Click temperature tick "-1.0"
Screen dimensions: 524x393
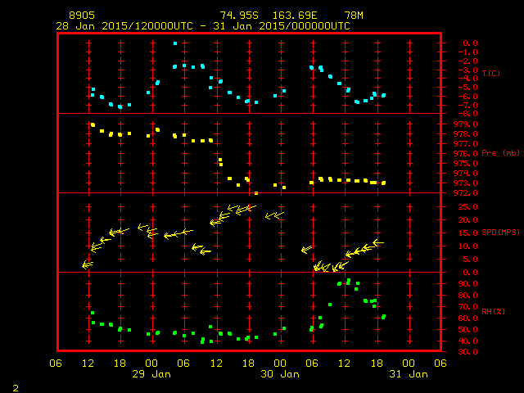click(468, 52)
